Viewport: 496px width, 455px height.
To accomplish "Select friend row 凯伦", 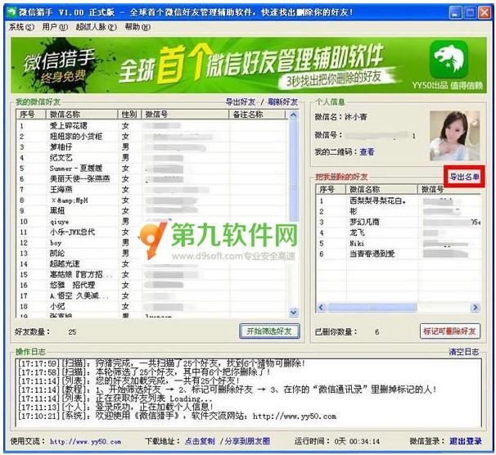I will [x=153, y=253].
